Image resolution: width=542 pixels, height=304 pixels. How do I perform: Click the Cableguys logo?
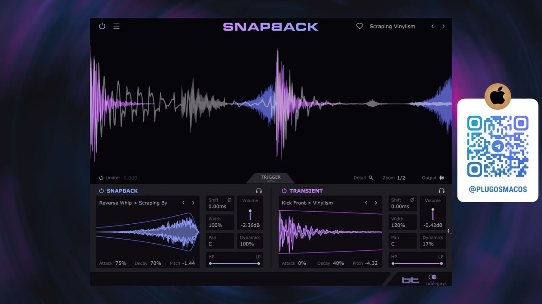pyautogui.click(x=436, y=280)
